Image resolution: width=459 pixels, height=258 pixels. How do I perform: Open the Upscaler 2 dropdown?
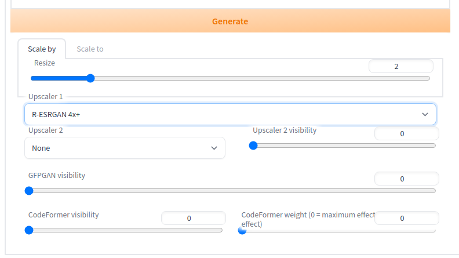click(x=125, y=148)
